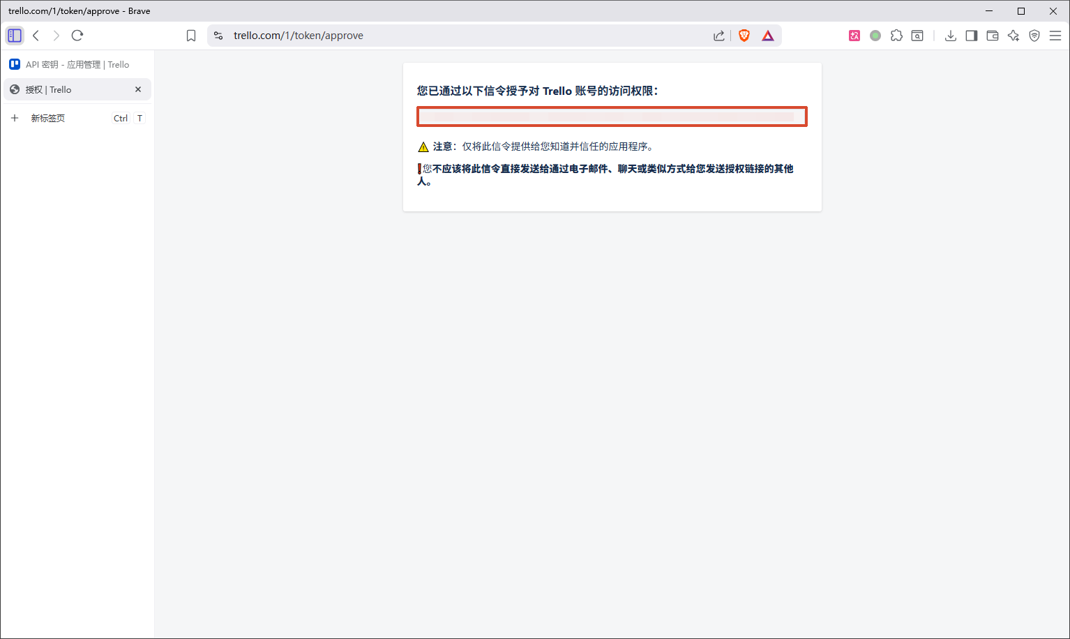Image resolution: width=1070 pixels, height=639 pixels.
Task: Open the Downloads toolbar icon
Action: [x=951, y=36]
